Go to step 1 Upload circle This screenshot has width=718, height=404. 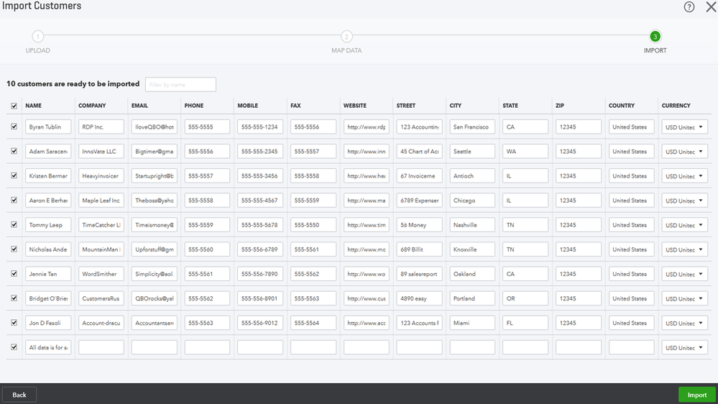point(38,36)
